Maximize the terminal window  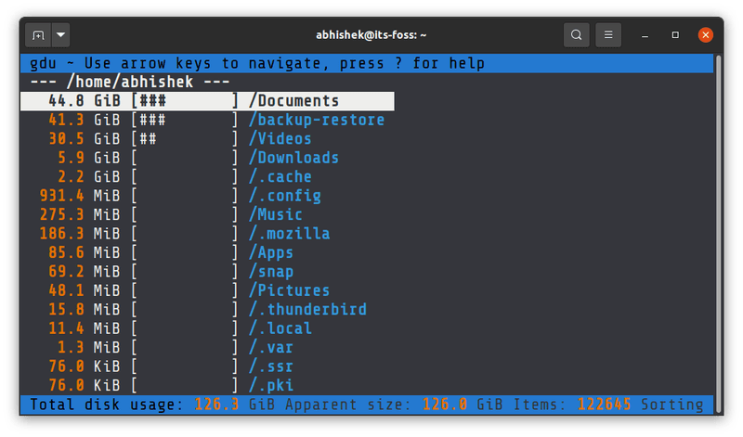[676, 35]
